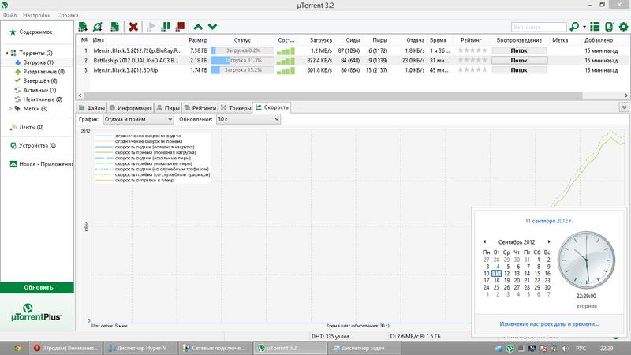
Task: Switch to the Файлы tab
Action: click(91, 108)
